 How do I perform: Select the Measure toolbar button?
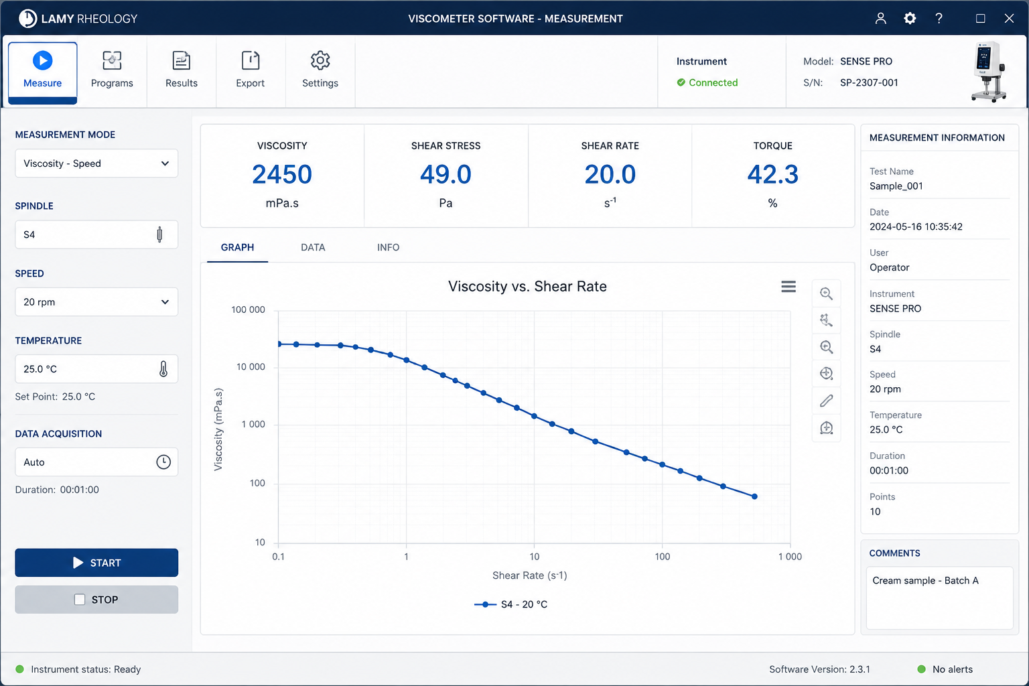(x=43, y=72)
